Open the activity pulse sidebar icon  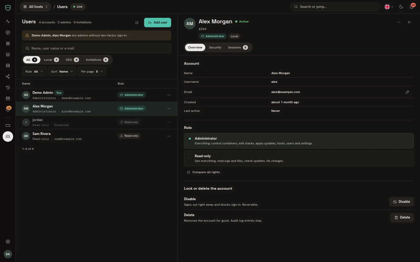tap(8, 21)
